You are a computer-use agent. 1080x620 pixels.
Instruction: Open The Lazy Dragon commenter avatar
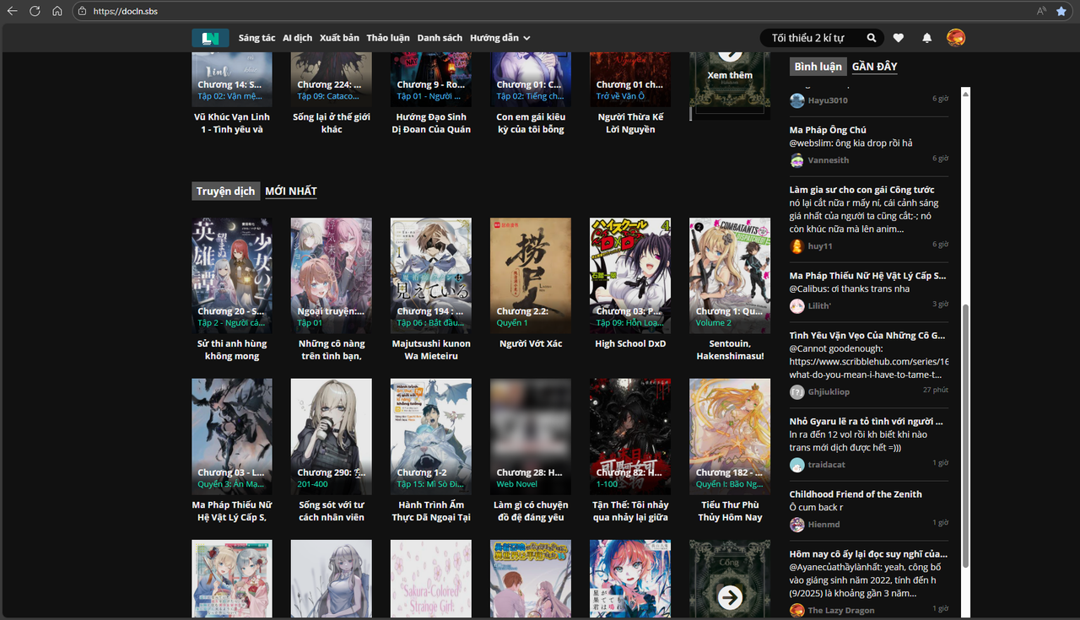click(796, 610)
